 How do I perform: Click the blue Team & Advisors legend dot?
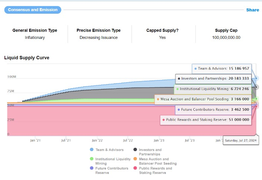(x=91, y=150)
